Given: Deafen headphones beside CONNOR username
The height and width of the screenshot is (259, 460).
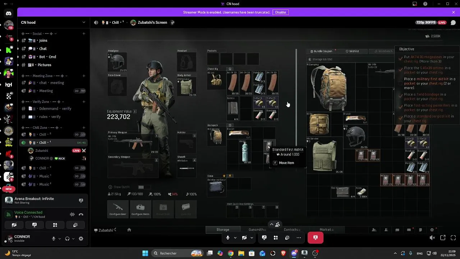Looking at the screenshot, I should point(67,238).
